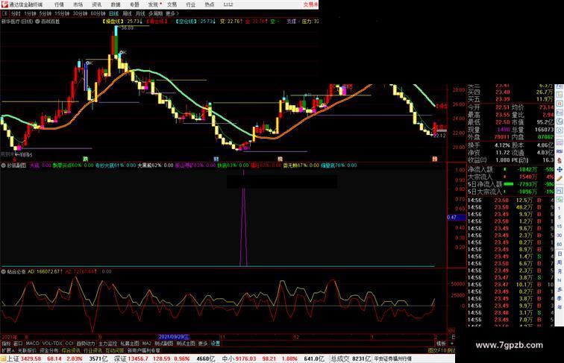564x363 pixels.
Task: Open the 资讯 menu
Action: tap(96, 4)
